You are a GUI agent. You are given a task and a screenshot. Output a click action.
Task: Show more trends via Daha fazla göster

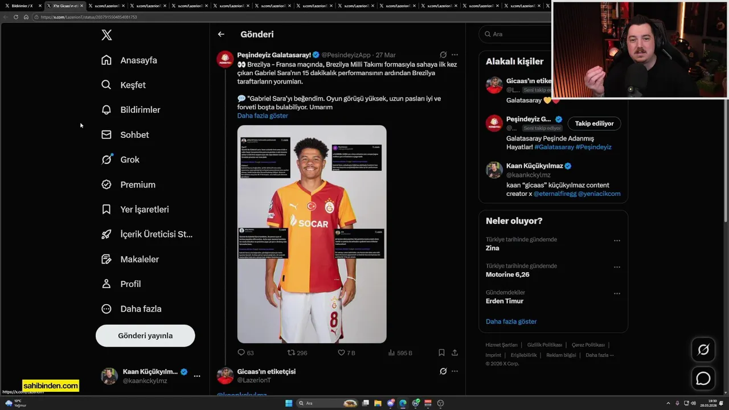(x=511, y=322)
